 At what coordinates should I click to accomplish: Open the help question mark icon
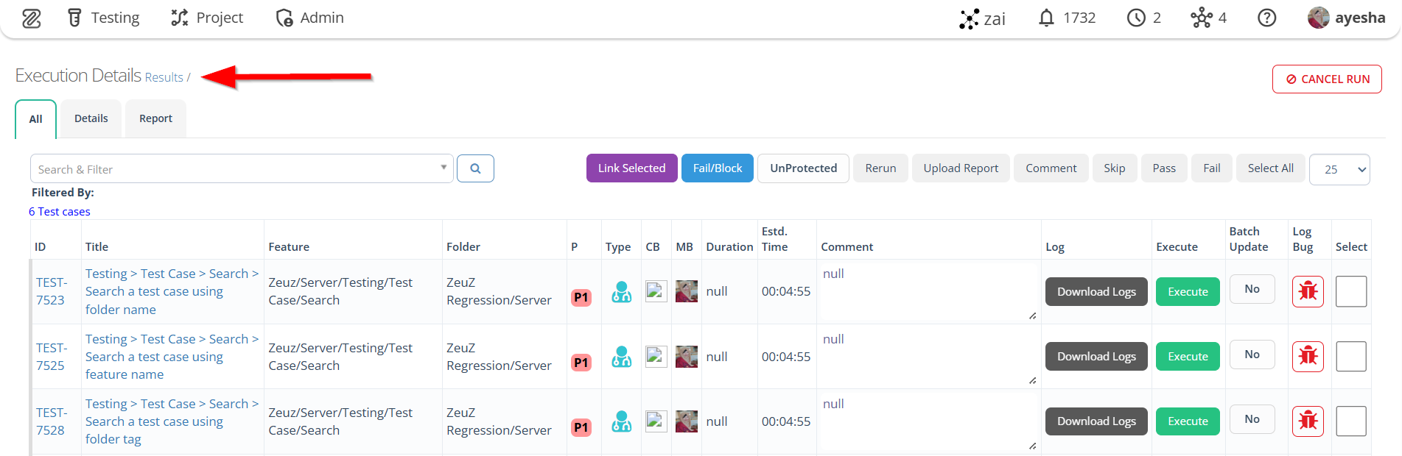point(1266,18)
